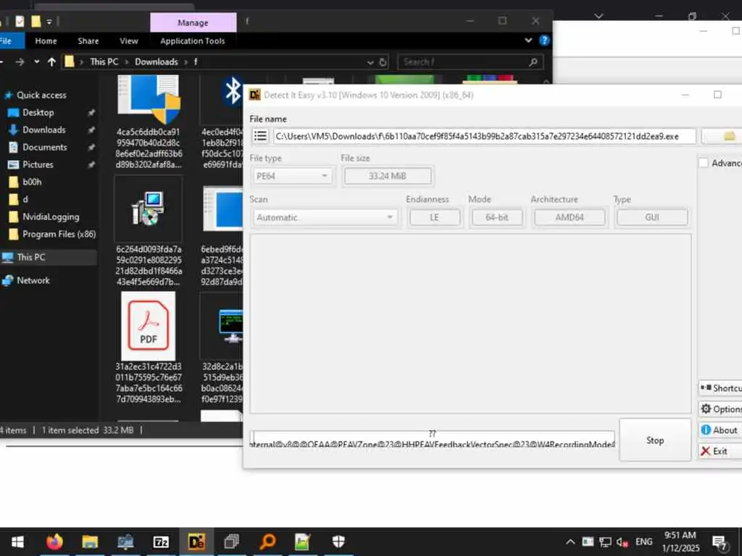Select the Bluetooth icon file 4ec0ed4f0
The image size is (742, 556).
(x=222, y=122)
